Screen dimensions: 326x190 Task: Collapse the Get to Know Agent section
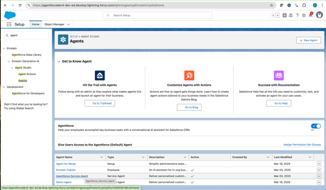coord(59,61)
